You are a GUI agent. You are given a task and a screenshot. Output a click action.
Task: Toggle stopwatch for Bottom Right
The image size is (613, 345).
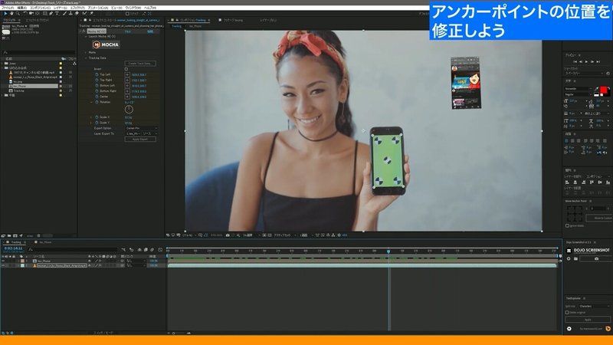click(x=97, y=90)
